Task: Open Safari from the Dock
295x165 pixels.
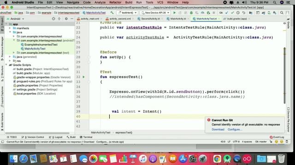Action: 24,159
